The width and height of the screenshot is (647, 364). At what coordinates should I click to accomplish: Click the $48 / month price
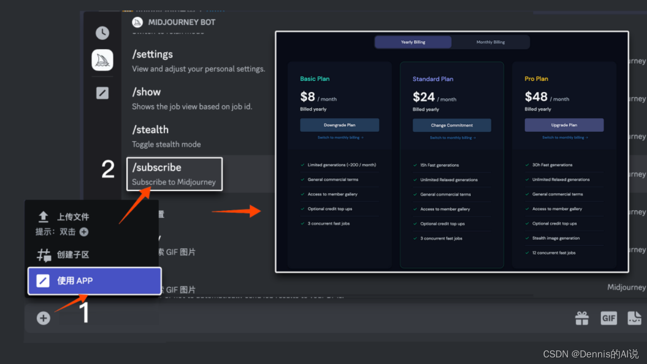click(x=547, y=97)
